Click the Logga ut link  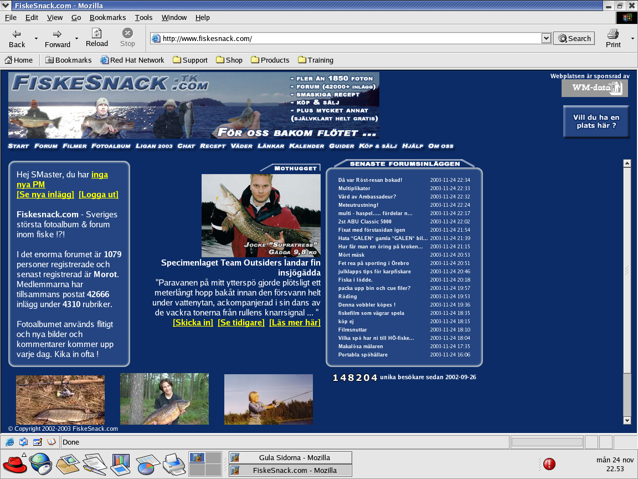[x=99, y=195]
